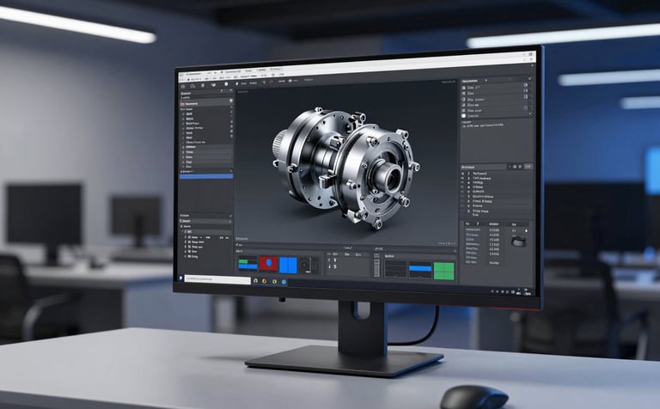This screenshot has height=409, width=660.
Task: Toggle the checkmark at top of right panel
Action: point(529,78)
